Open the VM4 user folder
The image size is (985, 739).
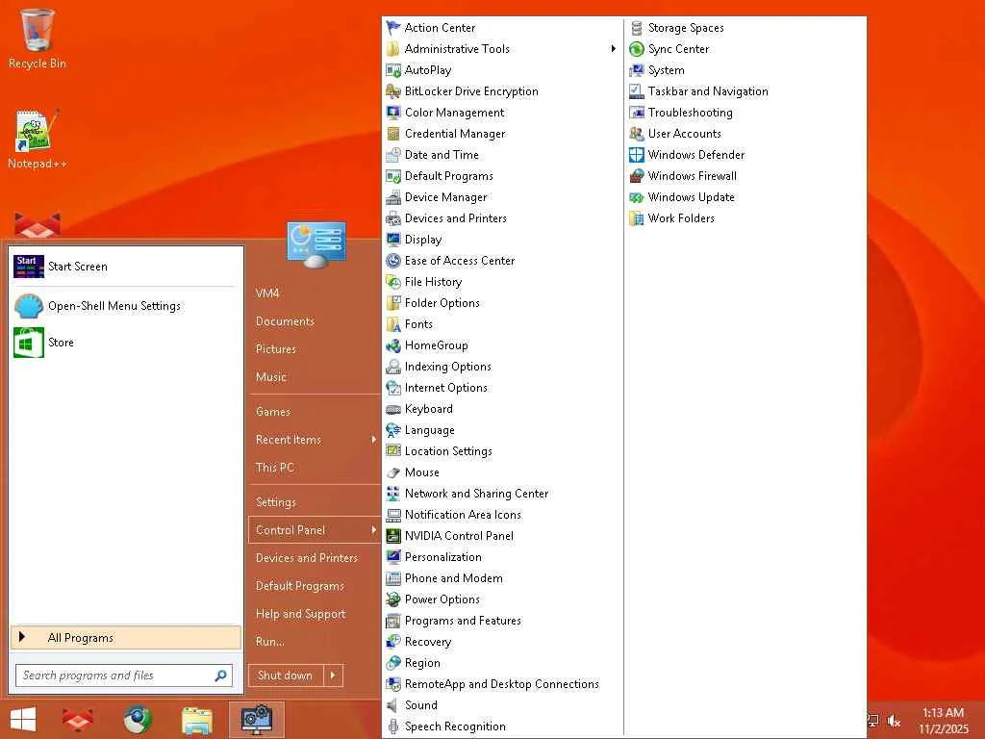click(x=267, y=293)
